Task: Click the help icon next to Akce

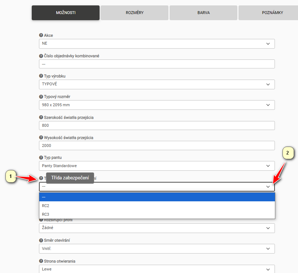Action: coord(41,35)
